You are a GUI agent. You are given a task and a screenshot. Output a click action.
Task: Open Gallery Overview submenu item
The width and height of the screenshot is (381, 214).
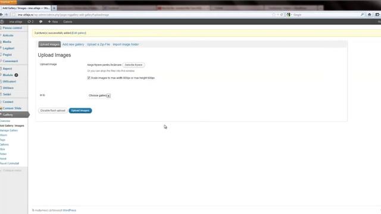(x=5, y=121)
